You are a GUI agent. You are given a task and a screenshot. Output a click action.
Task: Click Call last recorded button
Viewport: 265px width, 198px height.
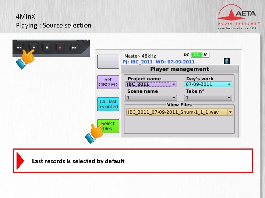(108, 104)
